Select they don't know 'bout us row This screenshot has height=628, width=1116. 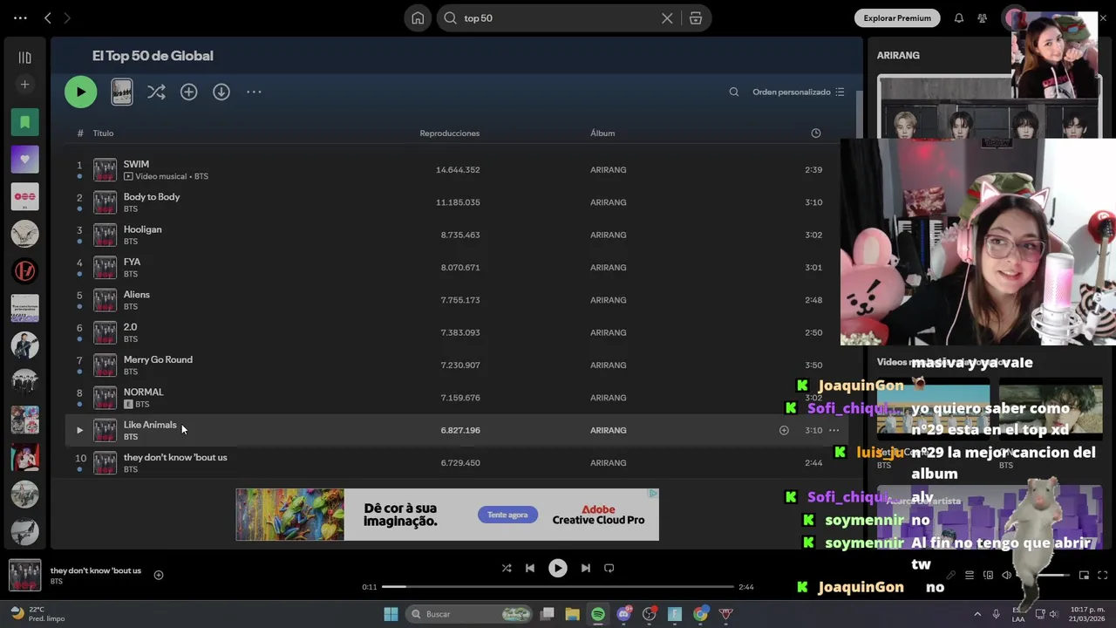coord(457,462)
